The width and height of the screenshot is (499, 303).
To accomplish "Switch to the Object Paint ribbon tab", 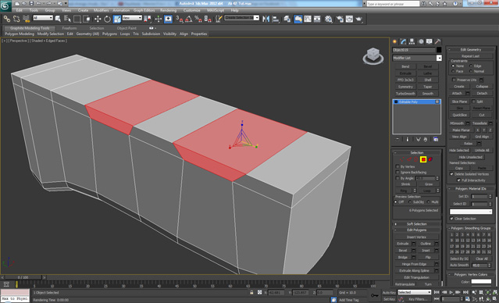I will coord(127,28).
